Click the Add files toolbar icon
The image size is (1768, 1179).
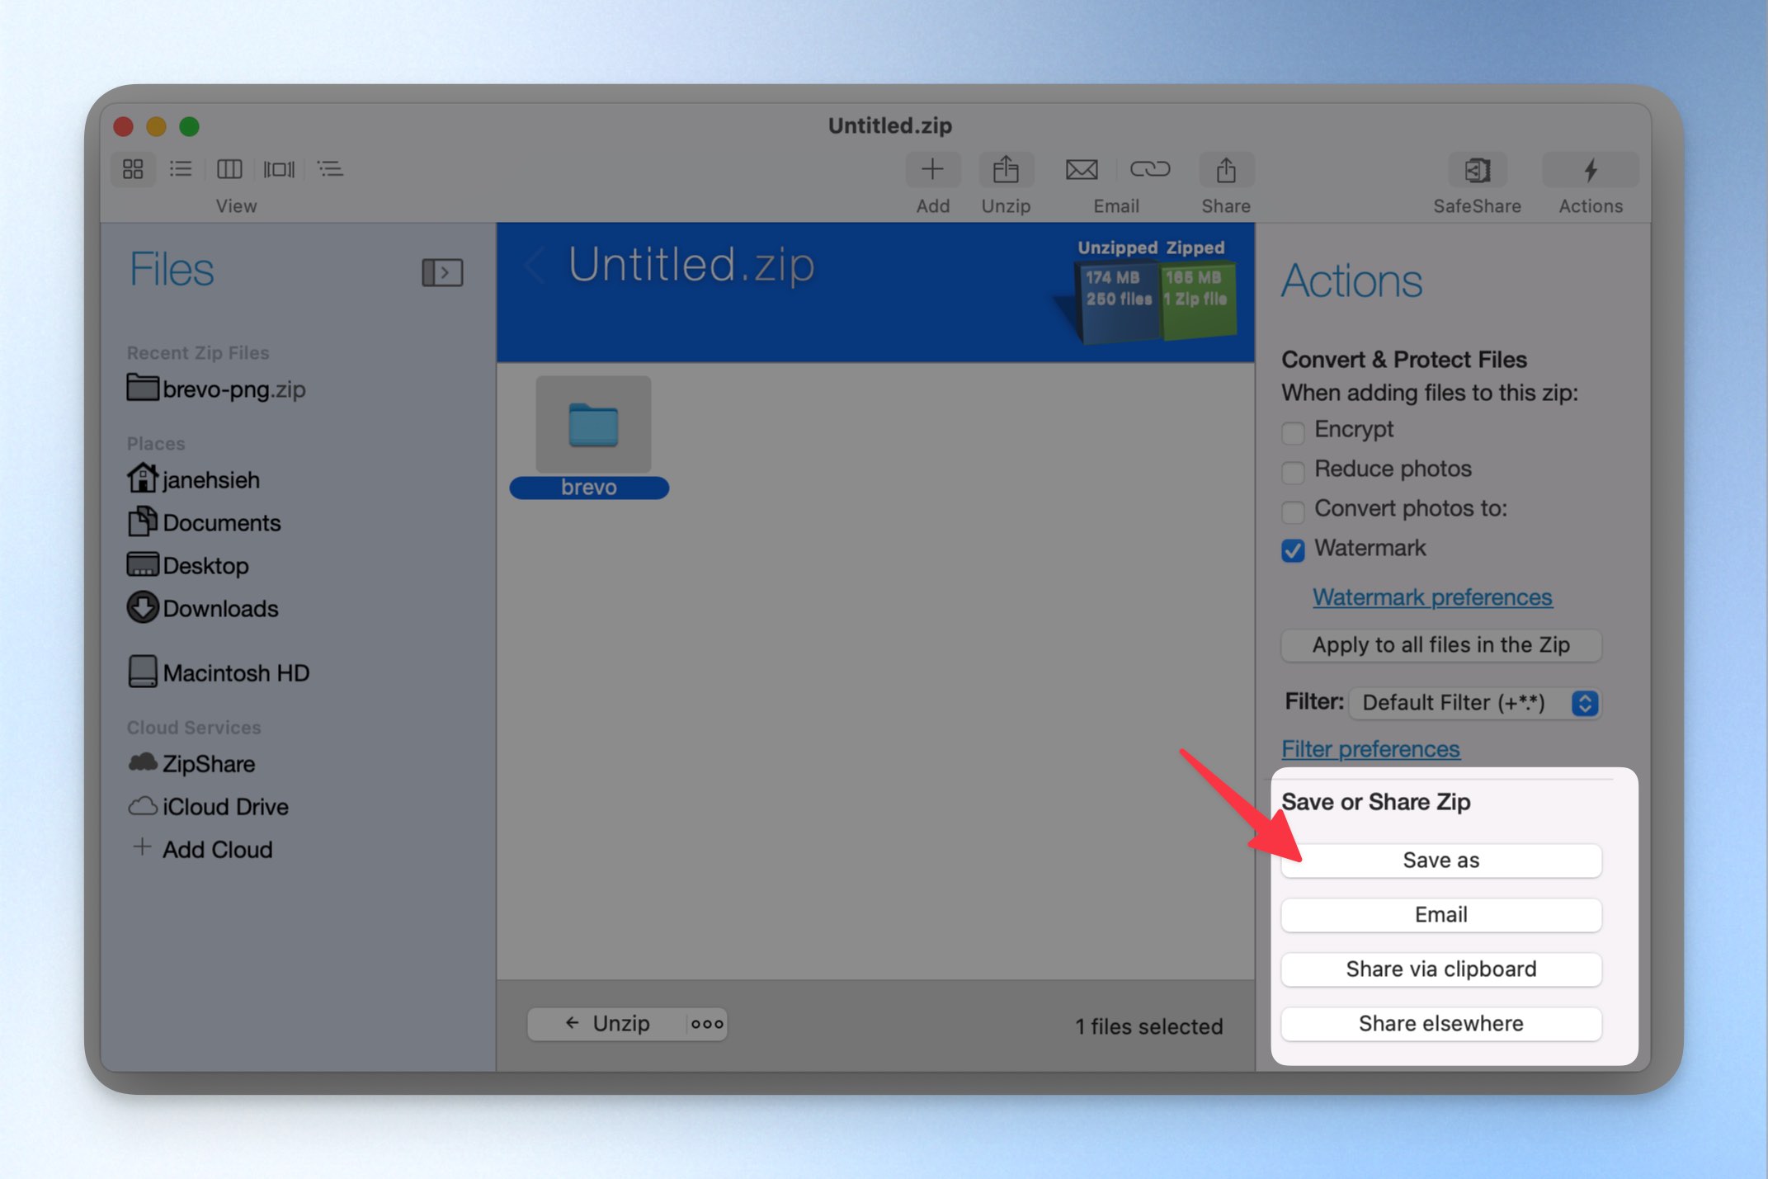[932, 170]
